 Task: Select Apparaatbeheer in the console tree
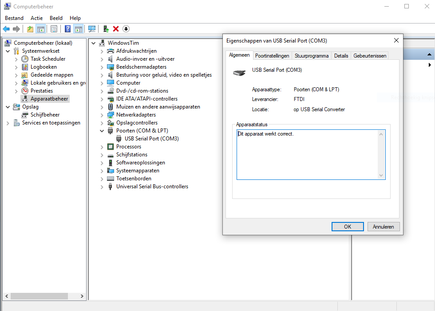[x=49, y=99]
